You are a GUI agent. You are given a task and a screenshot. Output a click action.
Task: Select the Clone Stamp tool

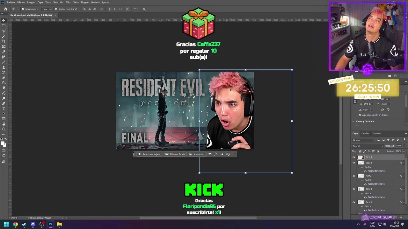pyautogui.click(x=4, y=67)
